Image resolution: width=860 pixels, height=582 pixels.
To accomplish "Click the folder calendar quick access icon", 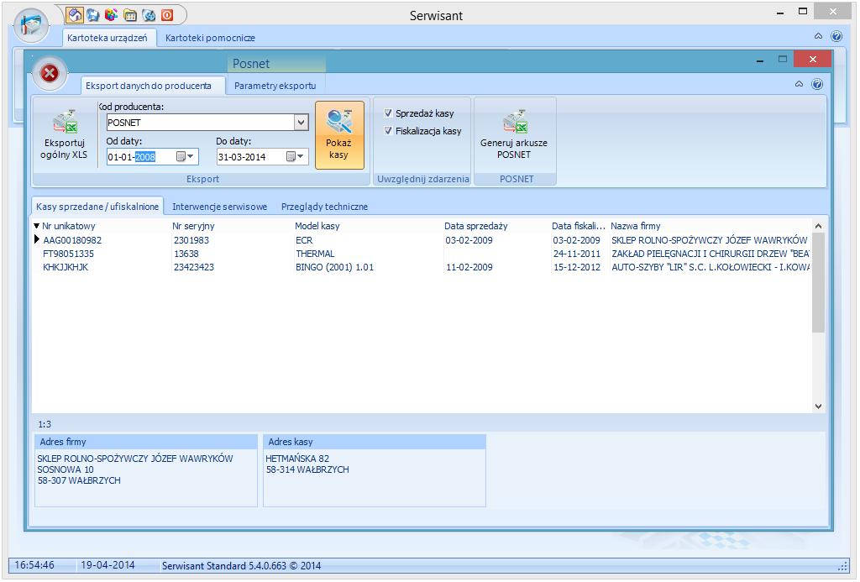I will pos(130,15).
